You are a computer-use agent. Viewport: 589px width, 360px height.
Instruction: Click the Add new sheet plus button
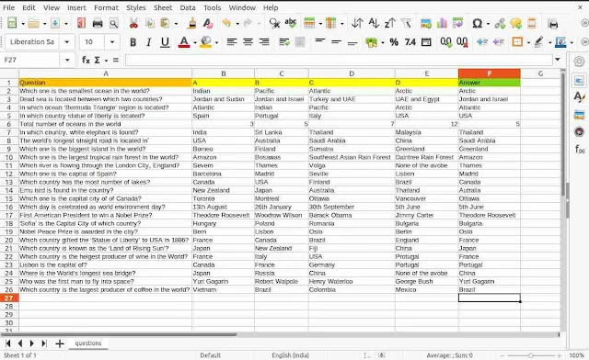[59, 343]
